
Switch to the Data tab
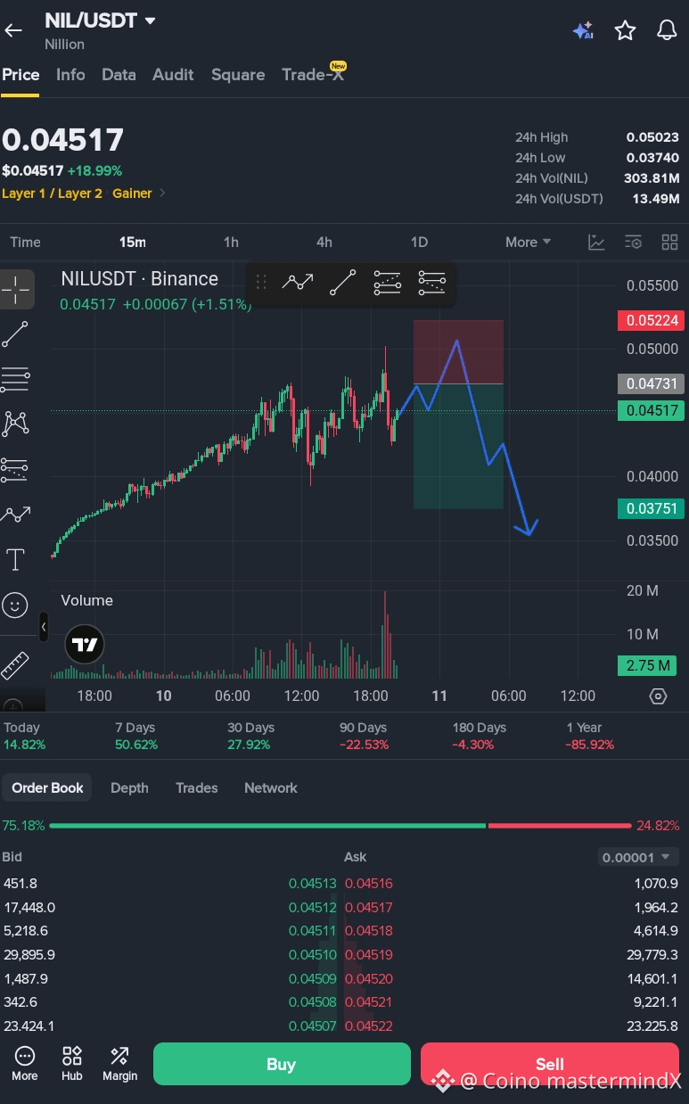[x=119, y=75]
